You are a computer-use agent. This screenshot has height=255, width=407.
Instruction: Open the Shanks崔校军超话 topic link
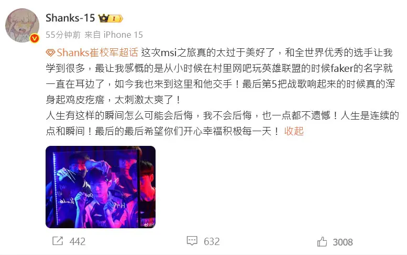point(97,52)
